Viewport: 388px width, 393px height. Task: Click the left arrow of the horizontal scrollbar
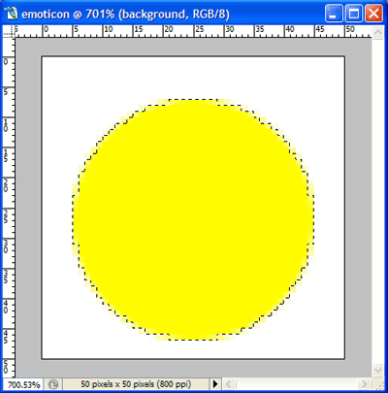coord(229,384)
